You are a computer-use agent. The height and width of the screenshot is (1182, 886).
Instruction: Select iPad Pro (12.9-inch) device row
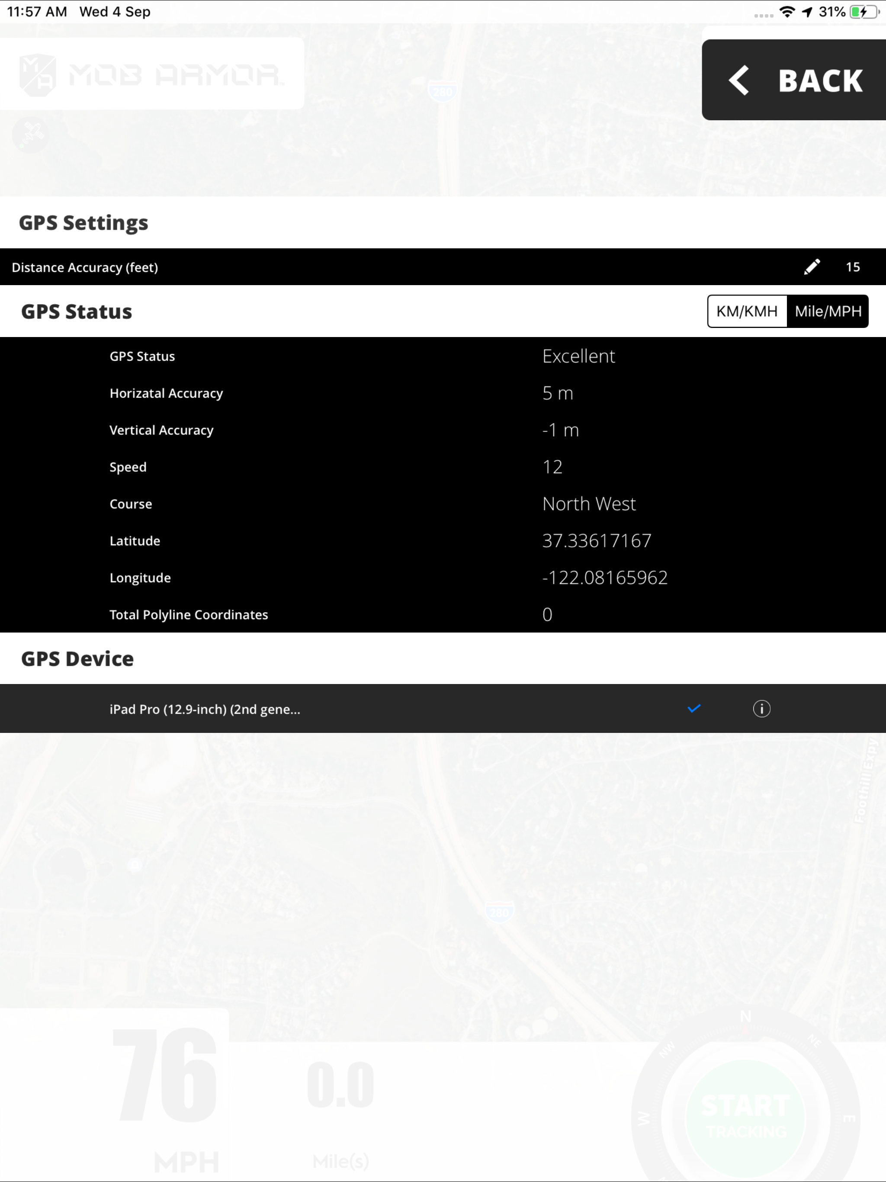(205, 709)
